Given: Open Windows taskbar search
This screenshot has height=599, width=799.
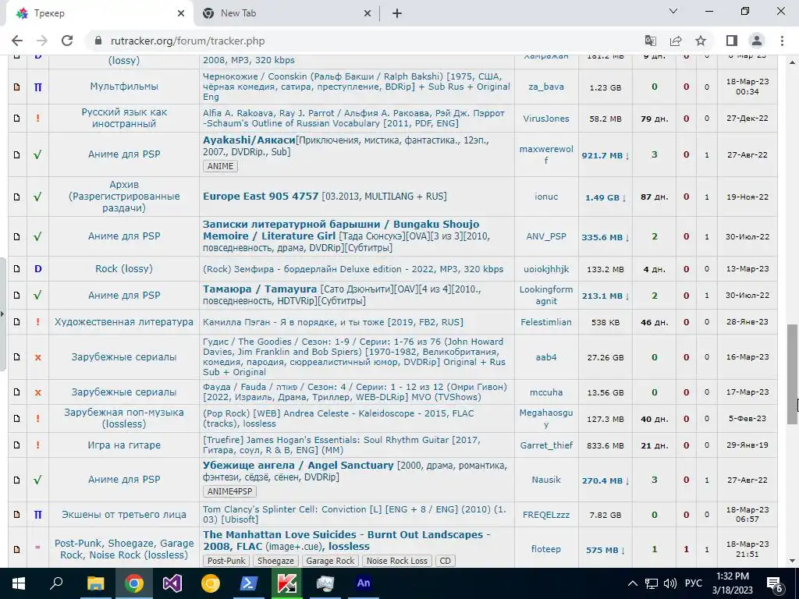Looking at the screenshot, I should coord(56,583).
